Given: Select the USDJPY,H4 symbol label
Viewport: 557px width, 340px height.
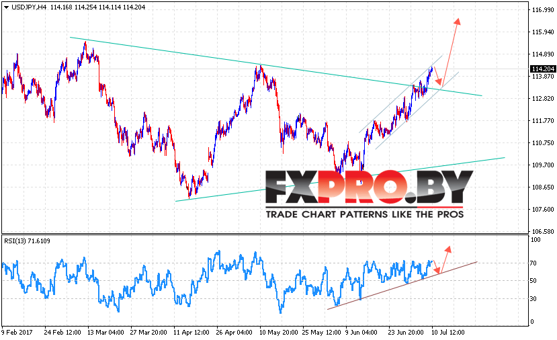Looking at the screenshot, I should 29,7.
